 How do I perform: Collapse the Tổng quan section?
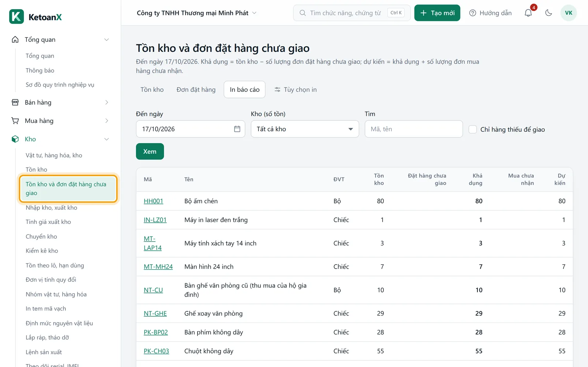[x=107, y=40]
